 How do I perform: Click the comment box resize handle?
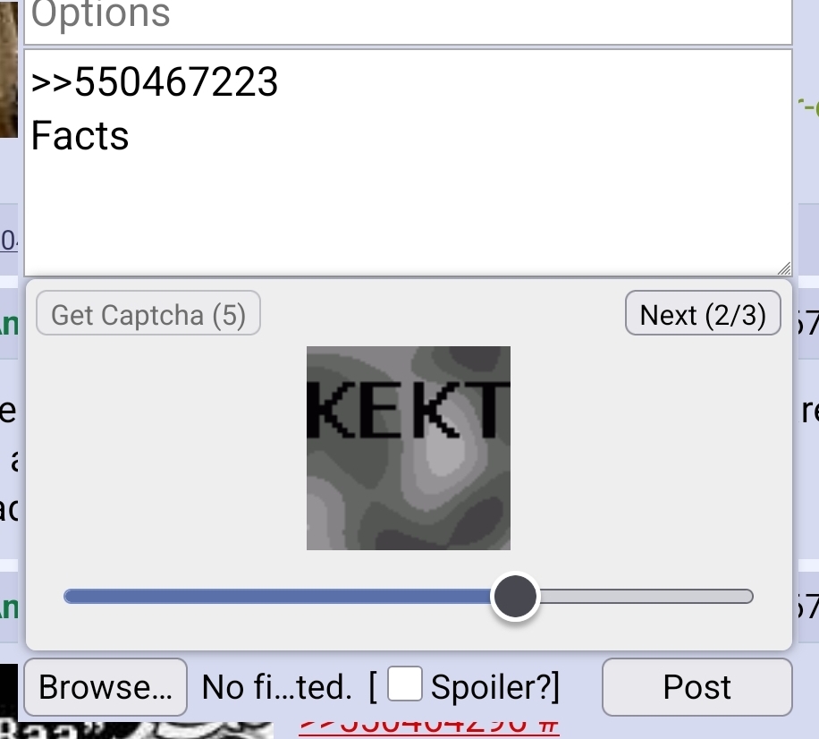point(784,268)
